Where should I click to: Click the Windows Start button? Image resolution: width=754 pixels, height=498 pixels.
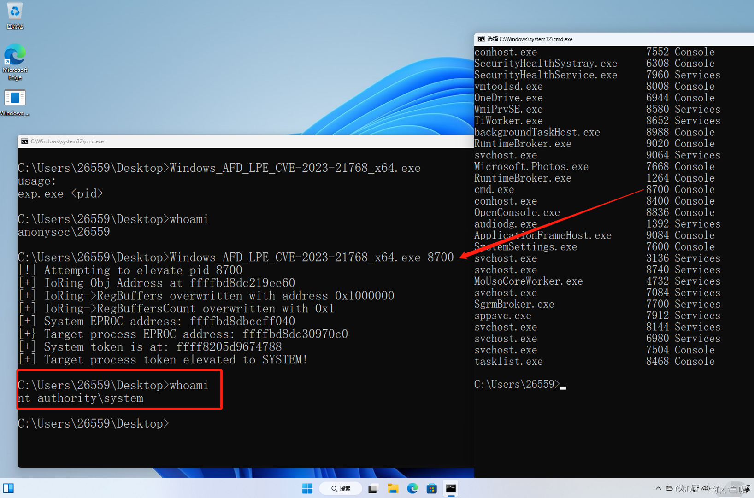pos(307,488)
